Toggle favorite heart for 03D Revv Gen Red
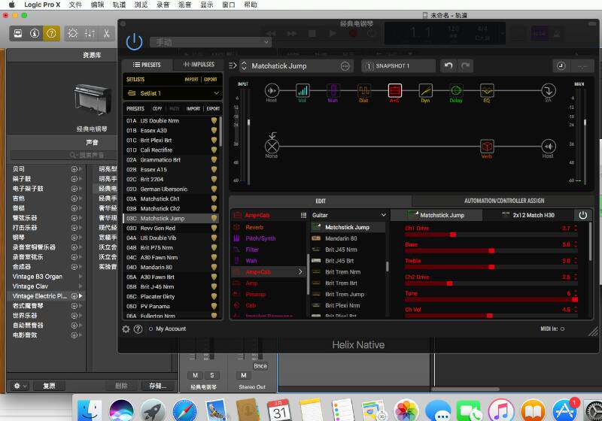Viewport: 602px width, 421px height. 214,228
